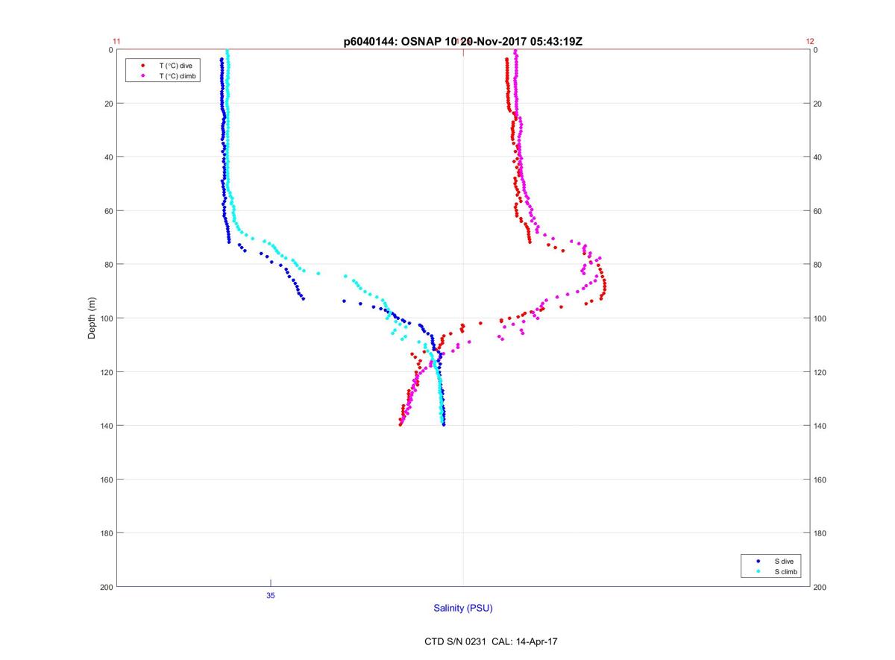Click the '140' tick on the right depth axis
This screenshot has width=895, height=660.
[820, 426]
